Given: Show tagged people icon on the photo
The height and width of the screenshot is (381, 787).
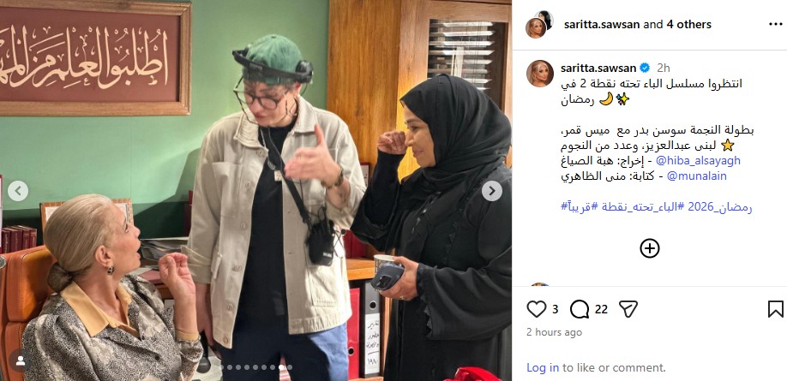Looking at the screenshot, I should pyautogui.click(x=20, y=360).
